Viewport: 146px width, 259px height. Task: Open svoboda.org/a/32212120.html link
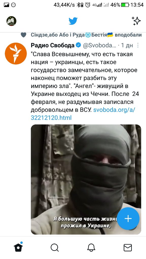click(x=83, y=114)
